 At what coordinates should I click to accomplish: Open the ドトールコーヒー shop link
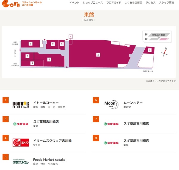click(x=46, y=103)
